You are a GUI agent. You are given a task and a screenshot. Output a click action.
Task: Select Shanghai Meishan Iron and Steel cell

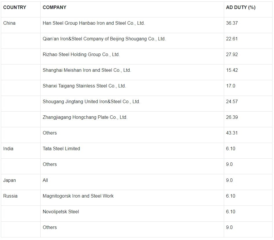pyautogui.click(x=87, y=70)
